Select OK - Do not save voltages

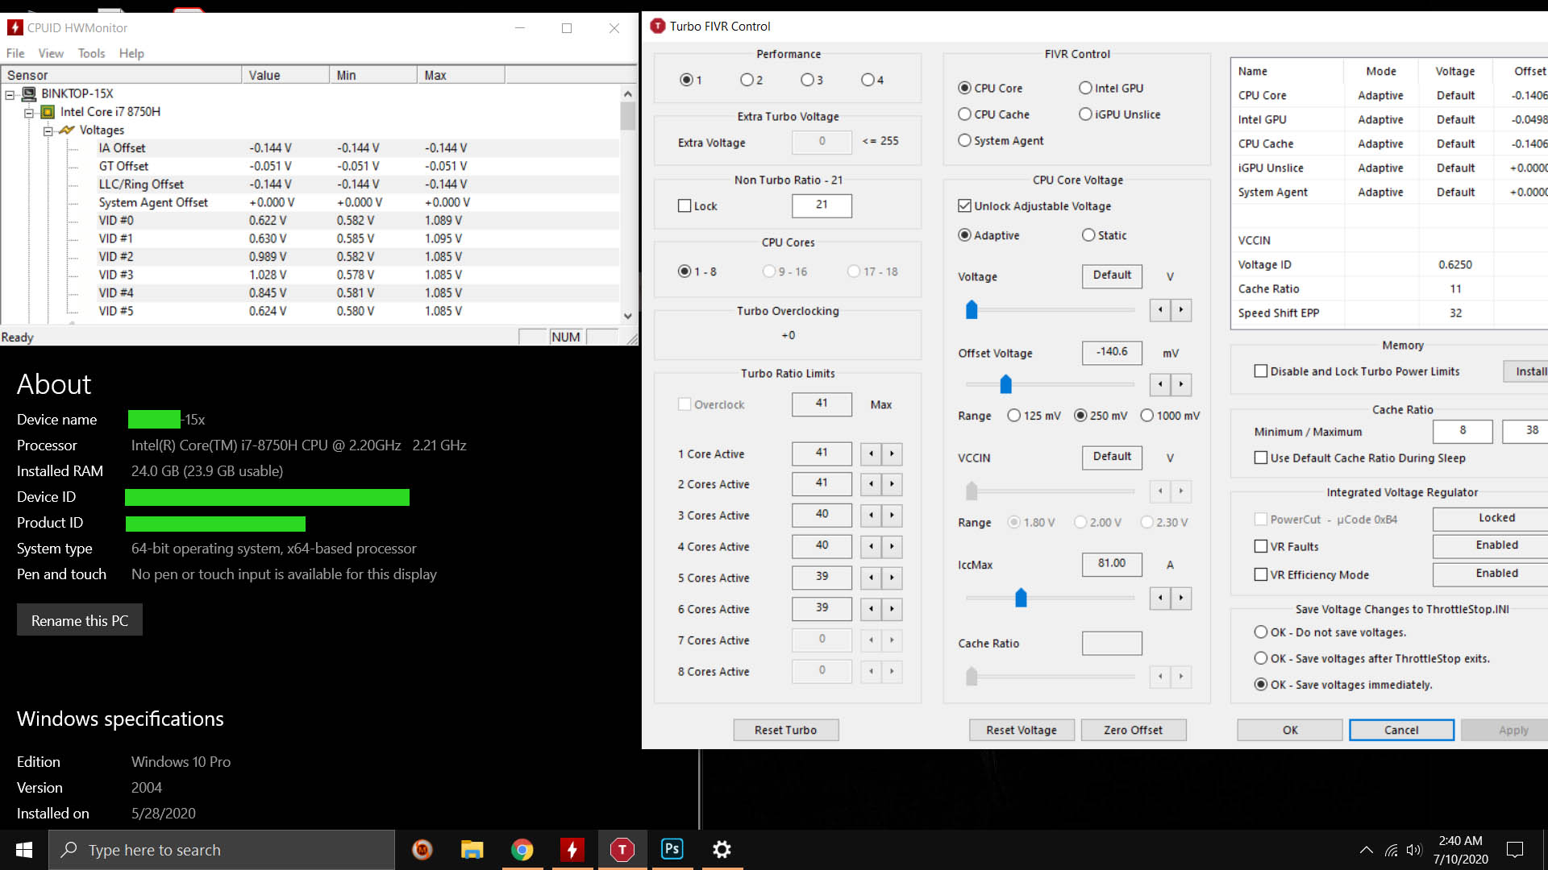point(1261,632)
